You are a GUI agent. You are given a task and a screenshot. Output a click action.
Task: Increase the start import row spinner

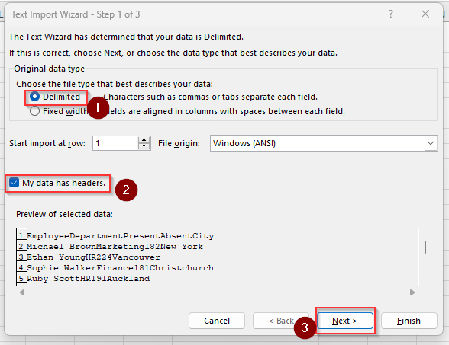[x=144, y=140]
